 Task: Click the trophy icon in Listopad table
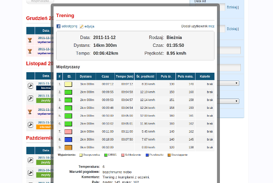pos(30,112)
